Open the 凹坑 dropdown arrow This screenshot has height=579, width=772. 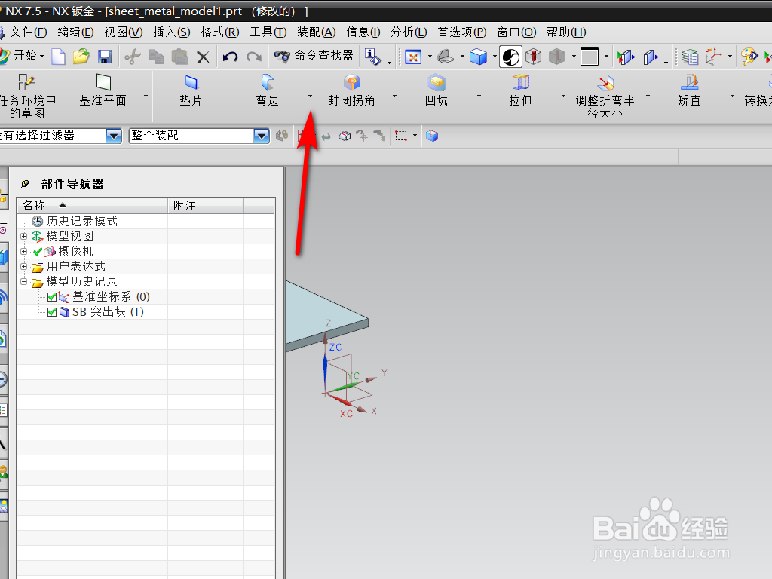coord(479,96)
